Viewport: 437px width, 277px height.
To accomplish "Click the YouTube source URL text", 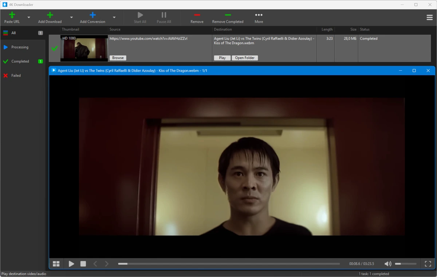I will click(x=149, y=39).
